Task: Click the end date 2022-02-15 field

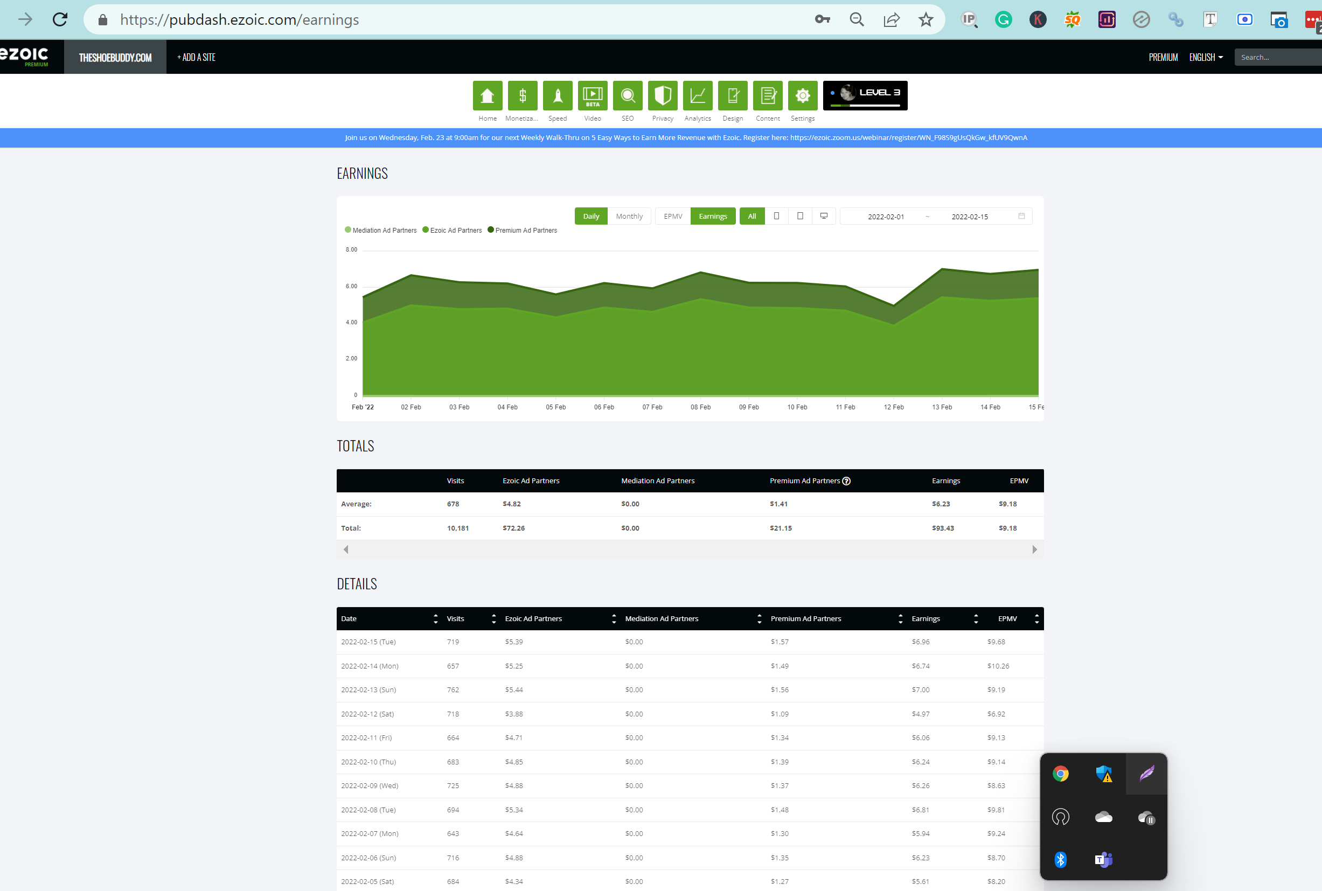Action: (969, 217)
